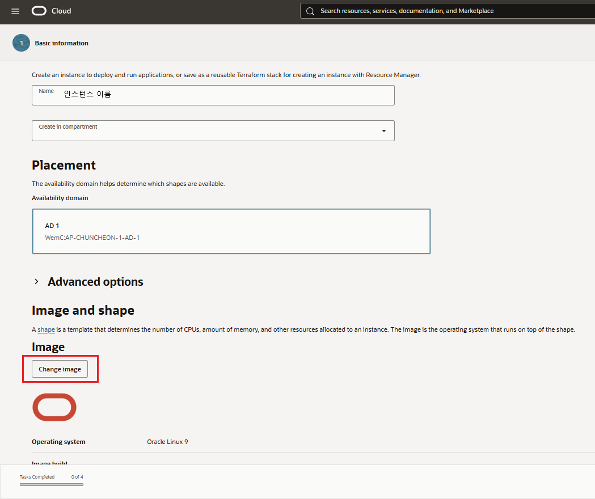Click into the top search resources field
Image resolution: width=595 pixels, height=499 pixels.
click(448, 11)
